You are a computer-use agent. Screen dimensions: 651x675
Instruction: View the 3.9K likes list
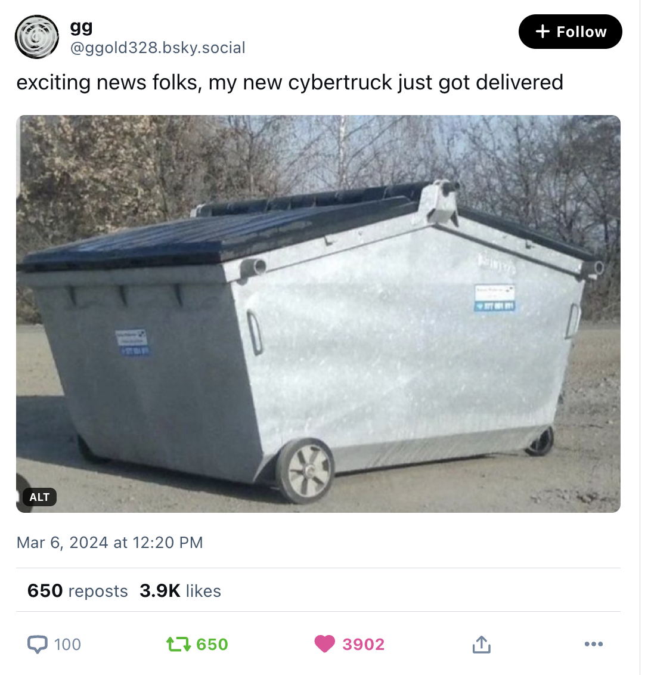(180, 590)
